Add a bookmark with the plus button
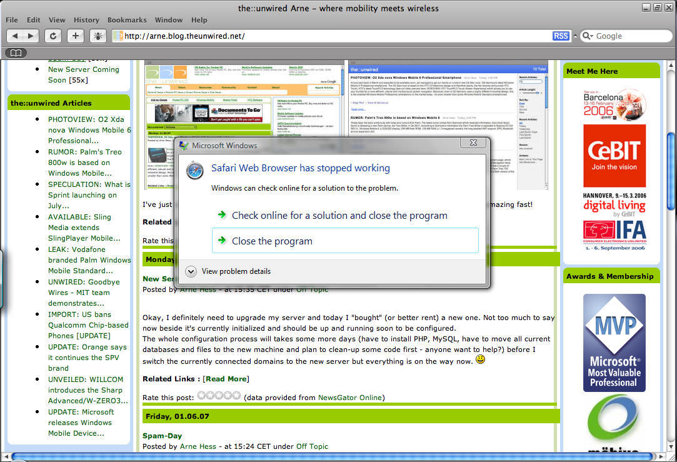Screen dimensions: 677x462 pos(75,36)
